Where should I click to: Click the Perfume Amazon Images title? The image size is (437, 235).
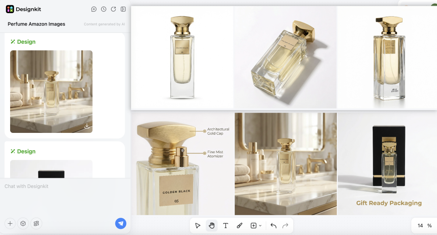coord(36,24)
